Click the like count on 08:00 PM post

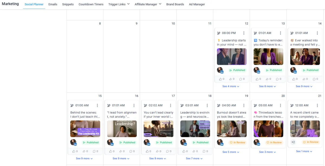click(222, 79)
